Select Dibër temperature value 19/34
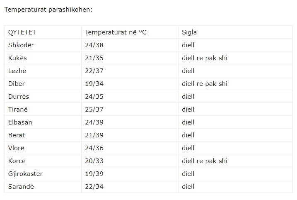Image resolution: width=297 pixels, height=200 pixels. (94, 84)
